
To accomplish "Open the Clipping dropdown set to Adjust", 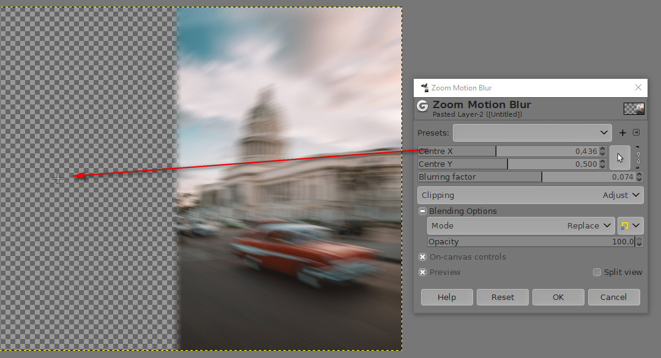I will (530, 195).
